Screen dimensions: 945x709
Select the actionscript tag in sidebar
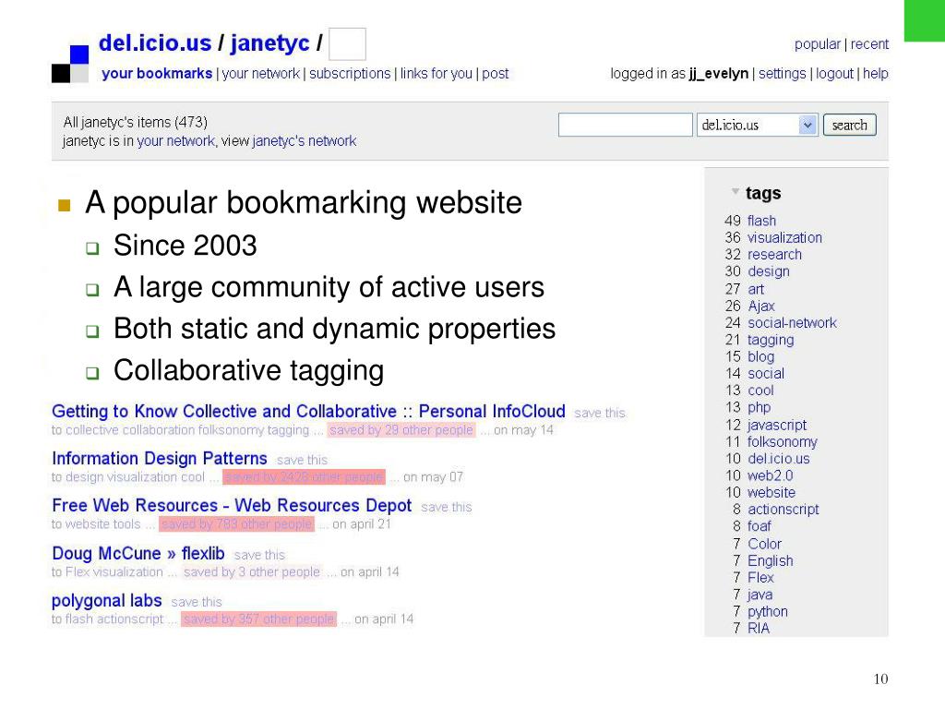pos(783,509)
